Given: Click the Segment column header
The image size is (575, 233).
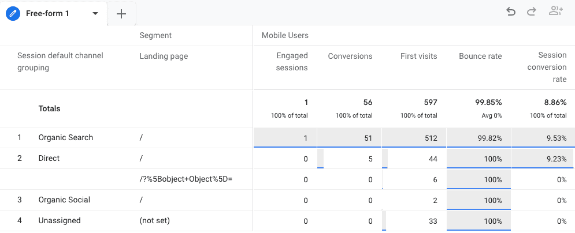Looking at the screenshot, I should 155,36.
